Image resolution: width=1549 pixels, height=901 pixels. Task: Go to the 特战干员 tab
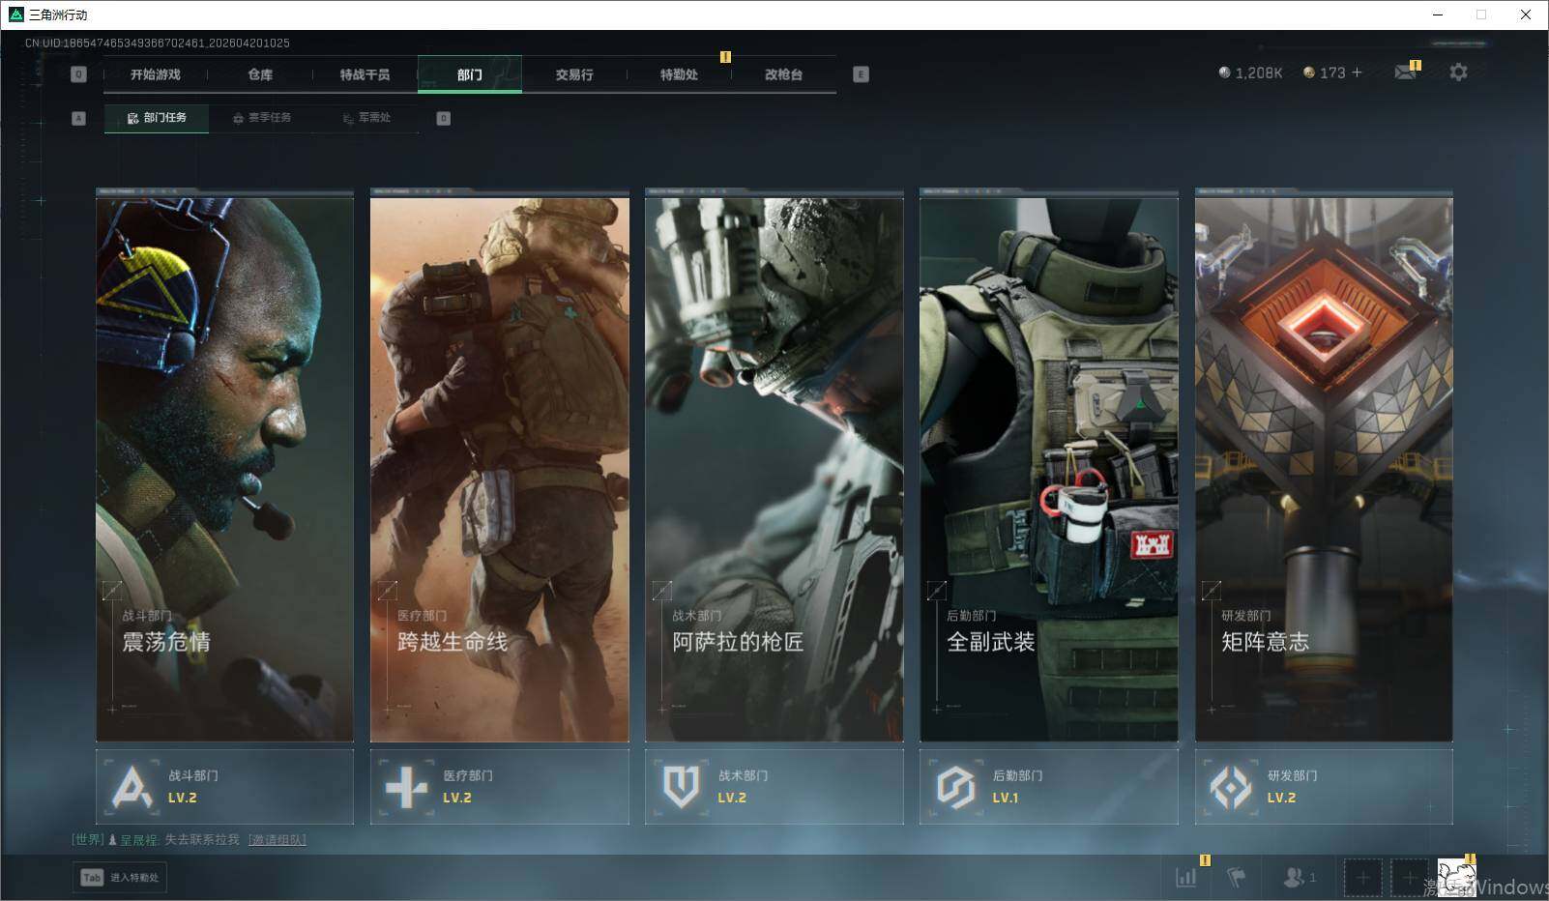(365, 74)
